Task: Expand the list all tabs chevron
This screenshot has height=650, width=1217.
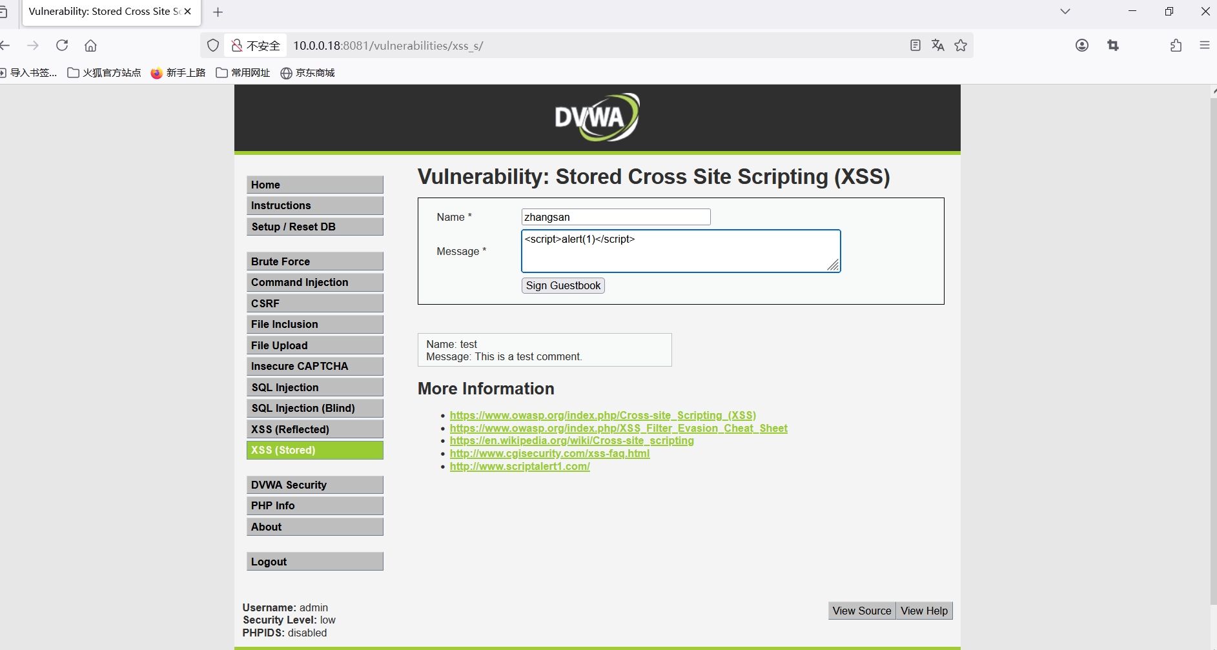Action: click(1065, 11)
